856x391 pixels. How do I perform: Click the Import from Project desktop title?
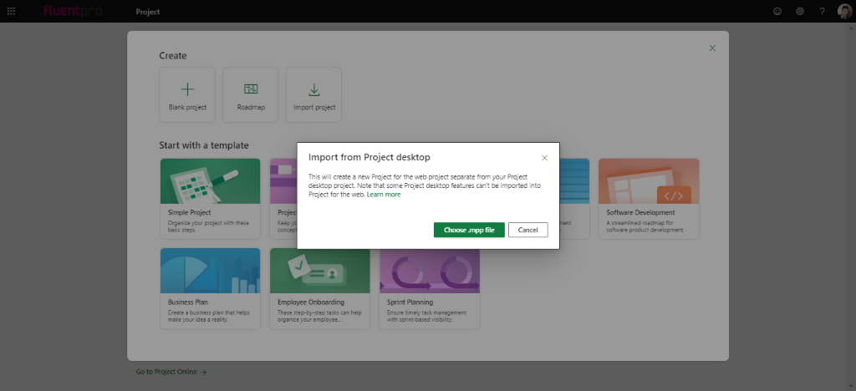pos(369,158)
